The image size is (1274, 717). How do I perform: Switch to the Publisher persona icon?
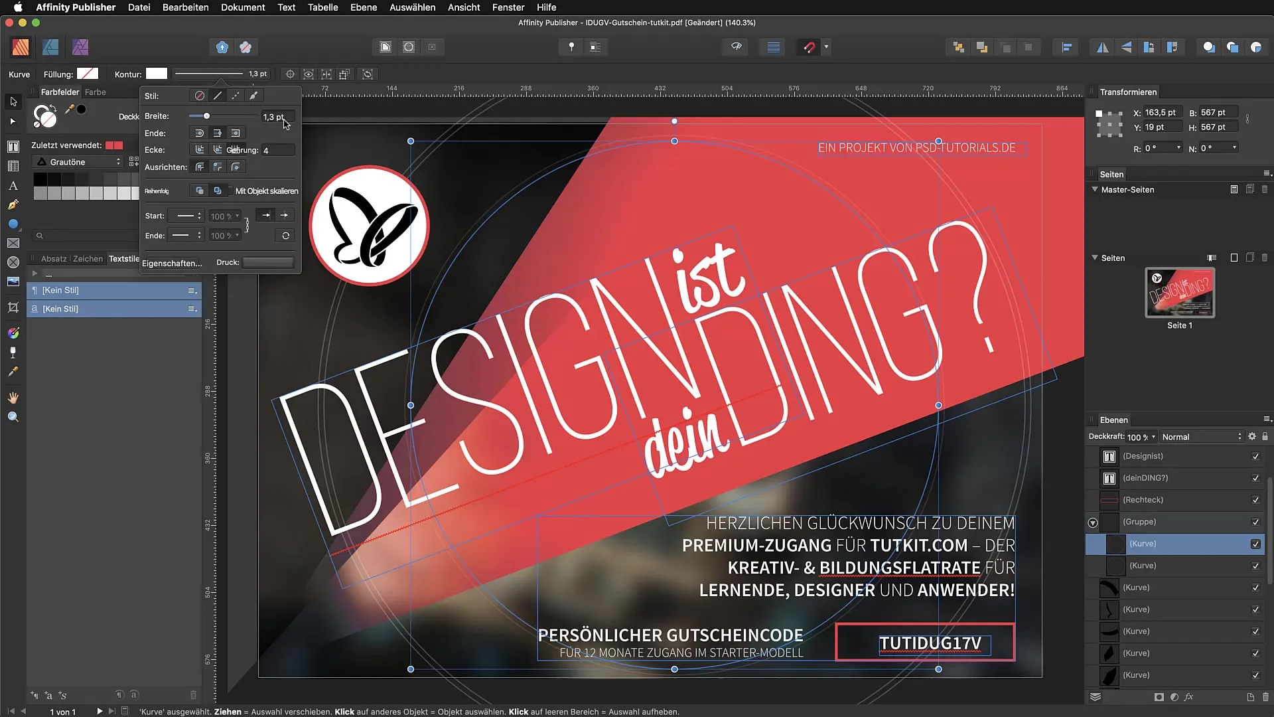point(21,47)
